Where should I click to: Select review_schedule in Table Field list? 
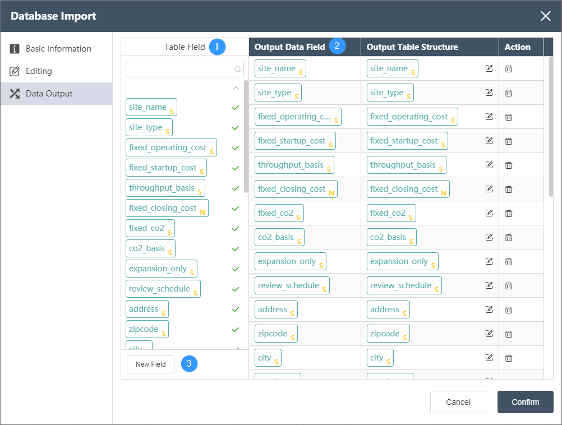click(x=163, y=289)
